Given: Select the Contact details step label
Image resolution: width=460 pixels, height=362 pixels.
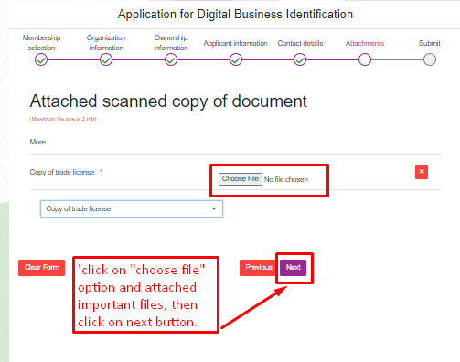Looking at the screenshot, I should click(300, 43).
